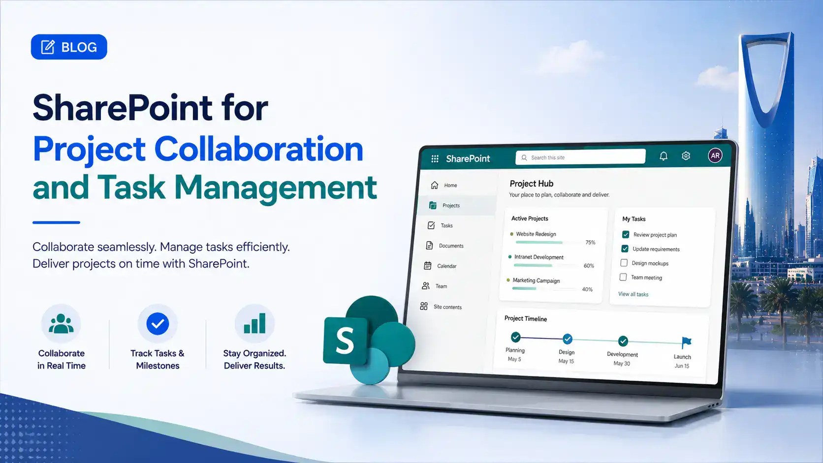
Task: Click the Search this site field
Action: point(580,157)
